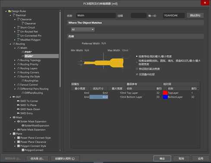Toggle layers in layerstack only checkbox
The height and width of the screenshot is (163, 211).
[x=137, y=74]
